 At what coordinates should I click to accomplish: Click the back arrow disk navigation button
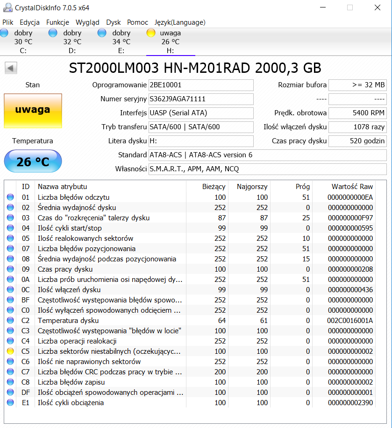11,68
